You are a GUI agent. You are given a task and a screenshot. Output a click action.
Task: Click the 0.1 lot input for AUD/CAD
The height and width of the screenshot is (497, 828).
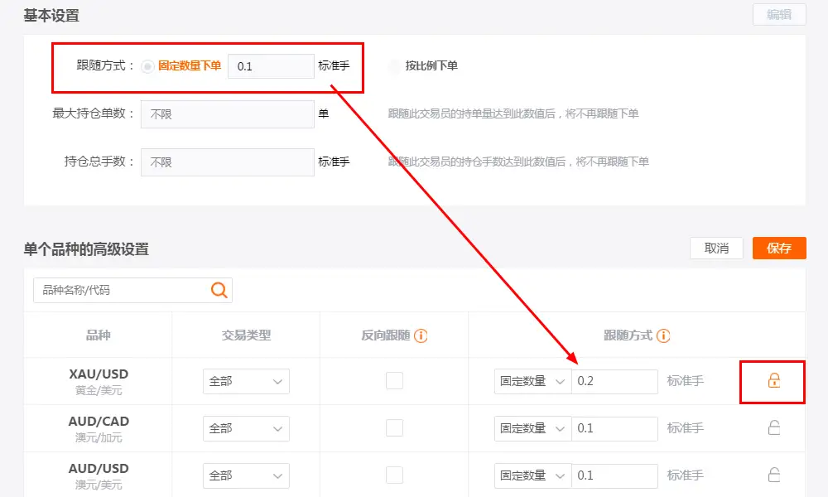[x=614, y=428]
